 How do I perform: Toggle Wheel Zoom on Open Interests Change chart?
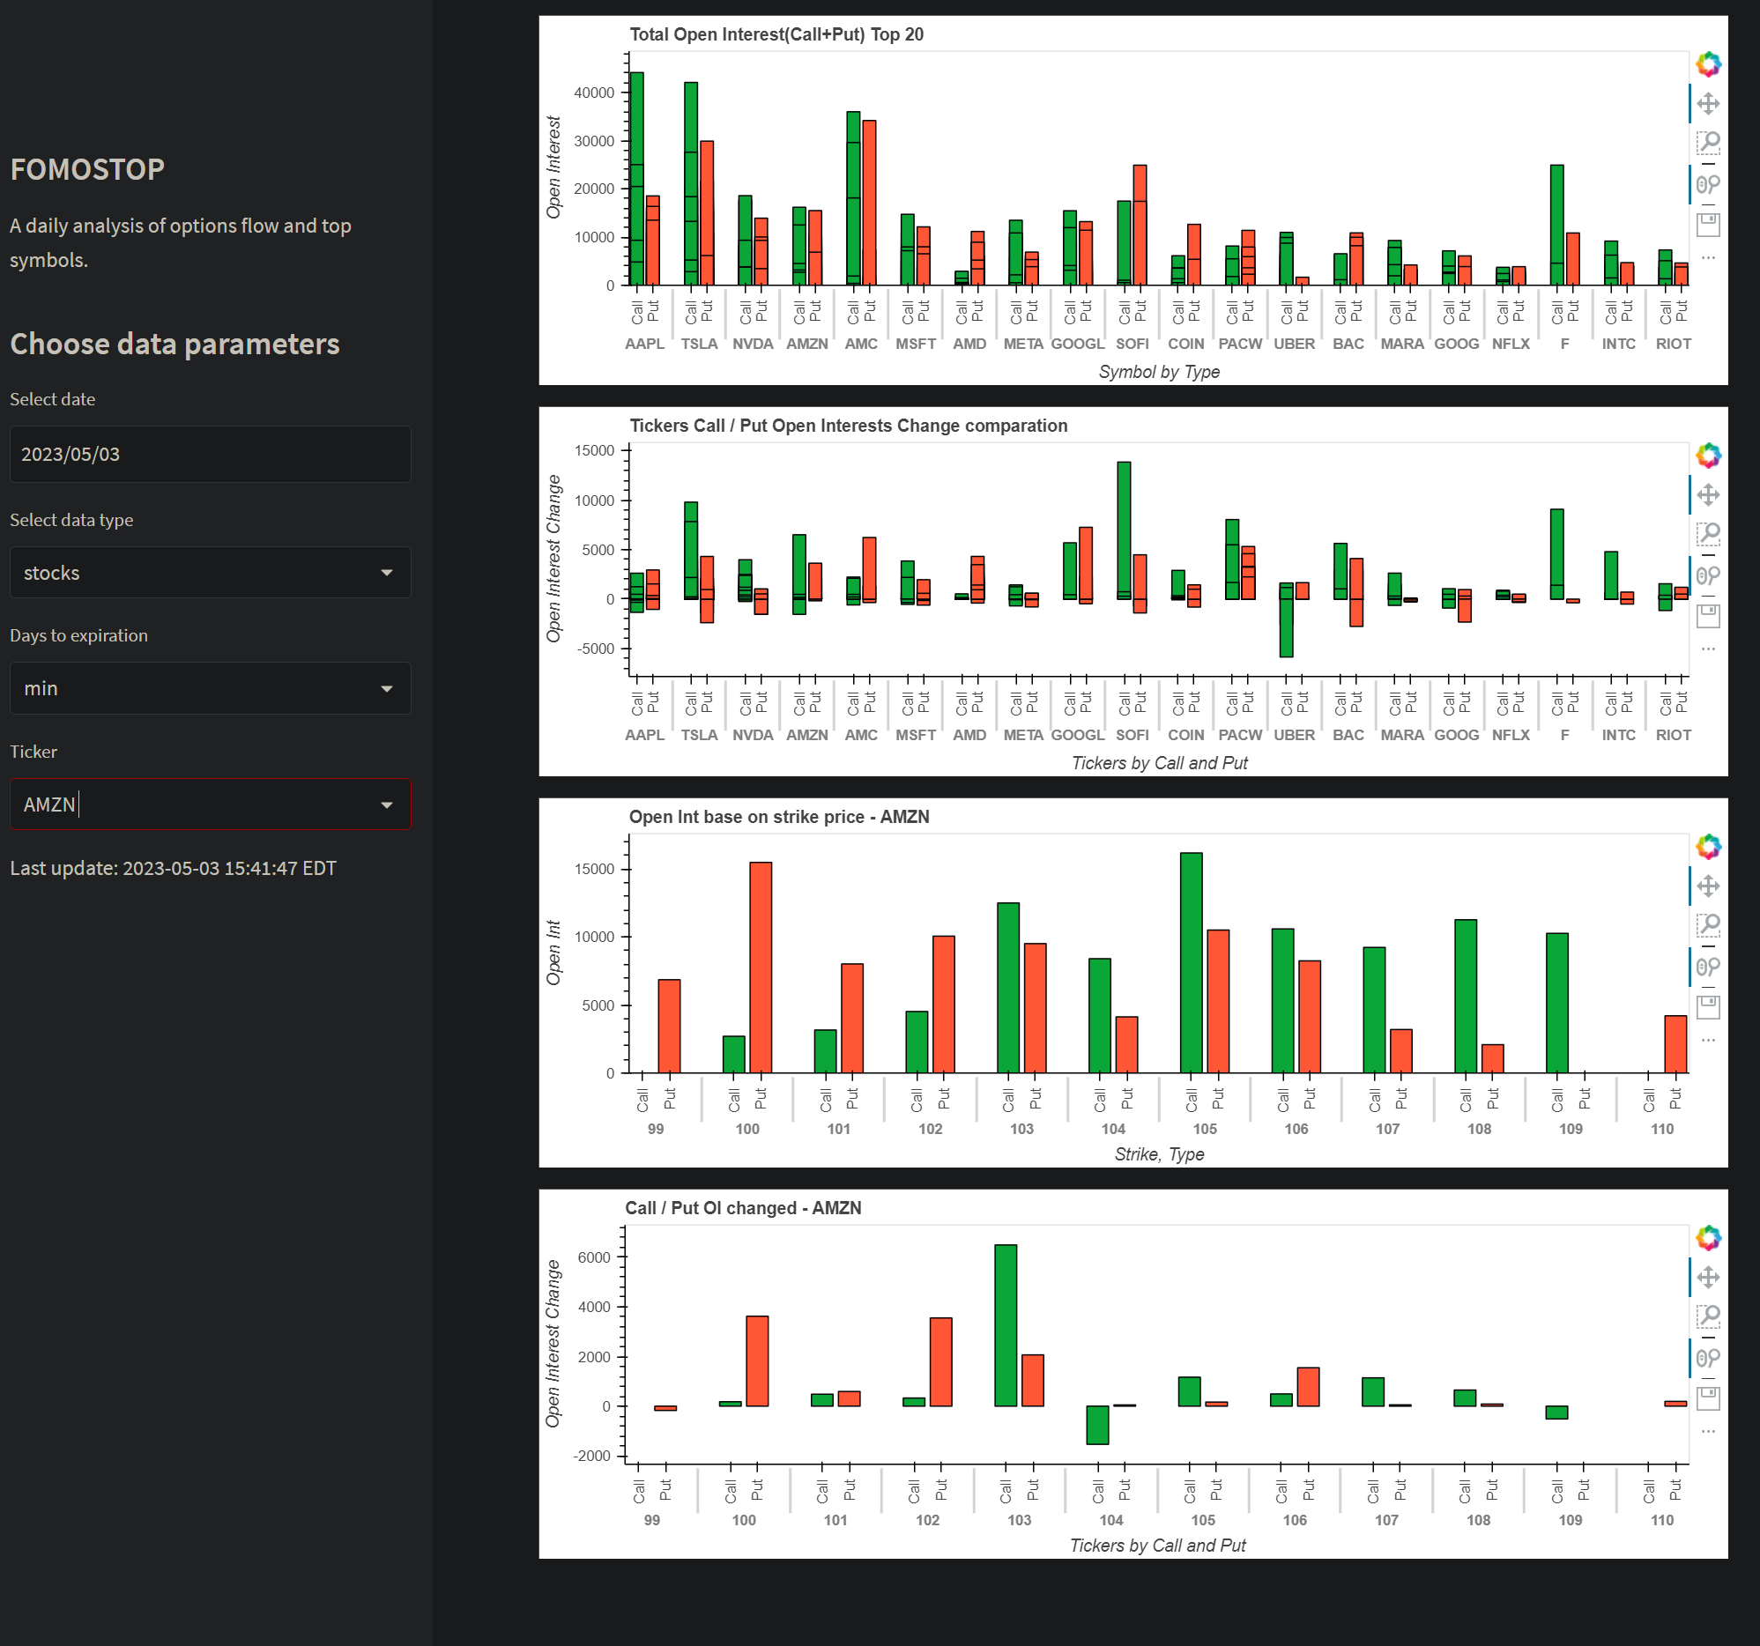(x=1708, y=575)
